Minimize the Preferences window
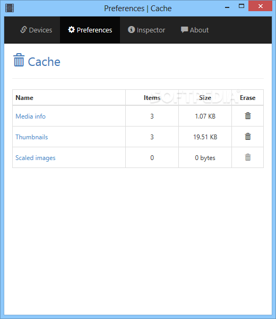The width and height of the screenshot is (276, 319). (x=227, y=7)
